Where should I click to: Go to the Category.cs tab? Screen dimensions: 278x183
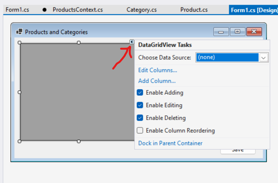[141, 10]
